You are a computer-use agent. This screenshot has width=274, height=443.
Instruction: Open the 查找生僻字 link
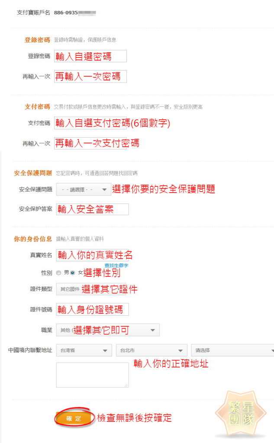[x=116, y=265]
